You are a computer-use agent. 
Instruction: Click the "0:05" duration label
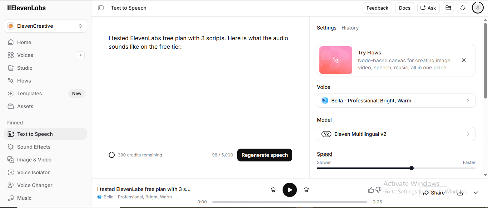click(x=377, y=202)
